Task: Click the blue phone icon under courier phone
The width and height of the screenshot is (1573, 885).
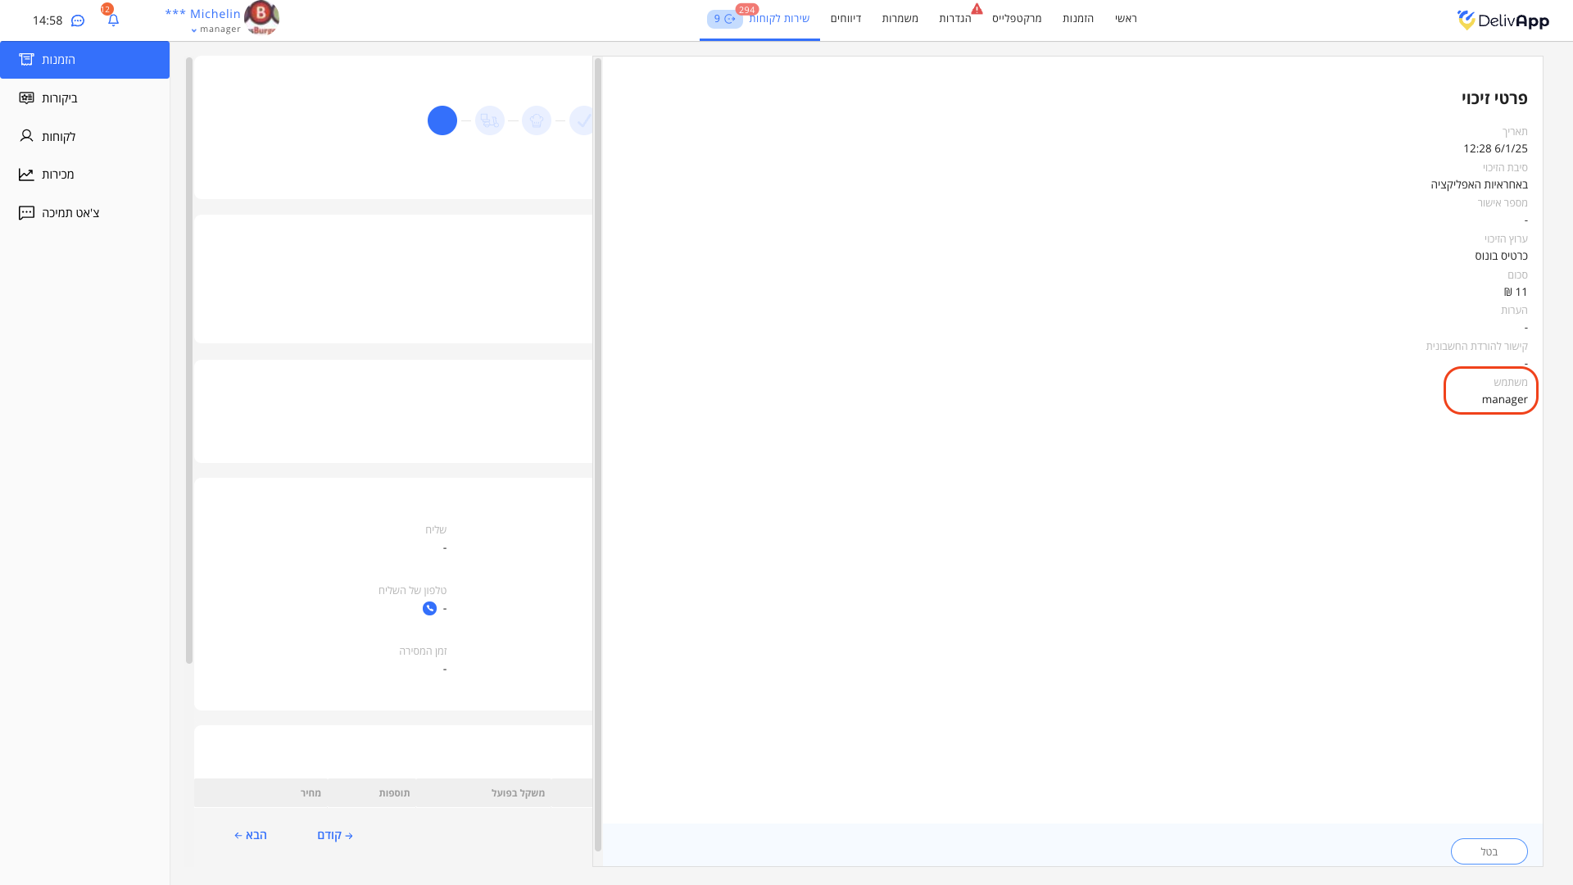Action: (x=429, y=608)
